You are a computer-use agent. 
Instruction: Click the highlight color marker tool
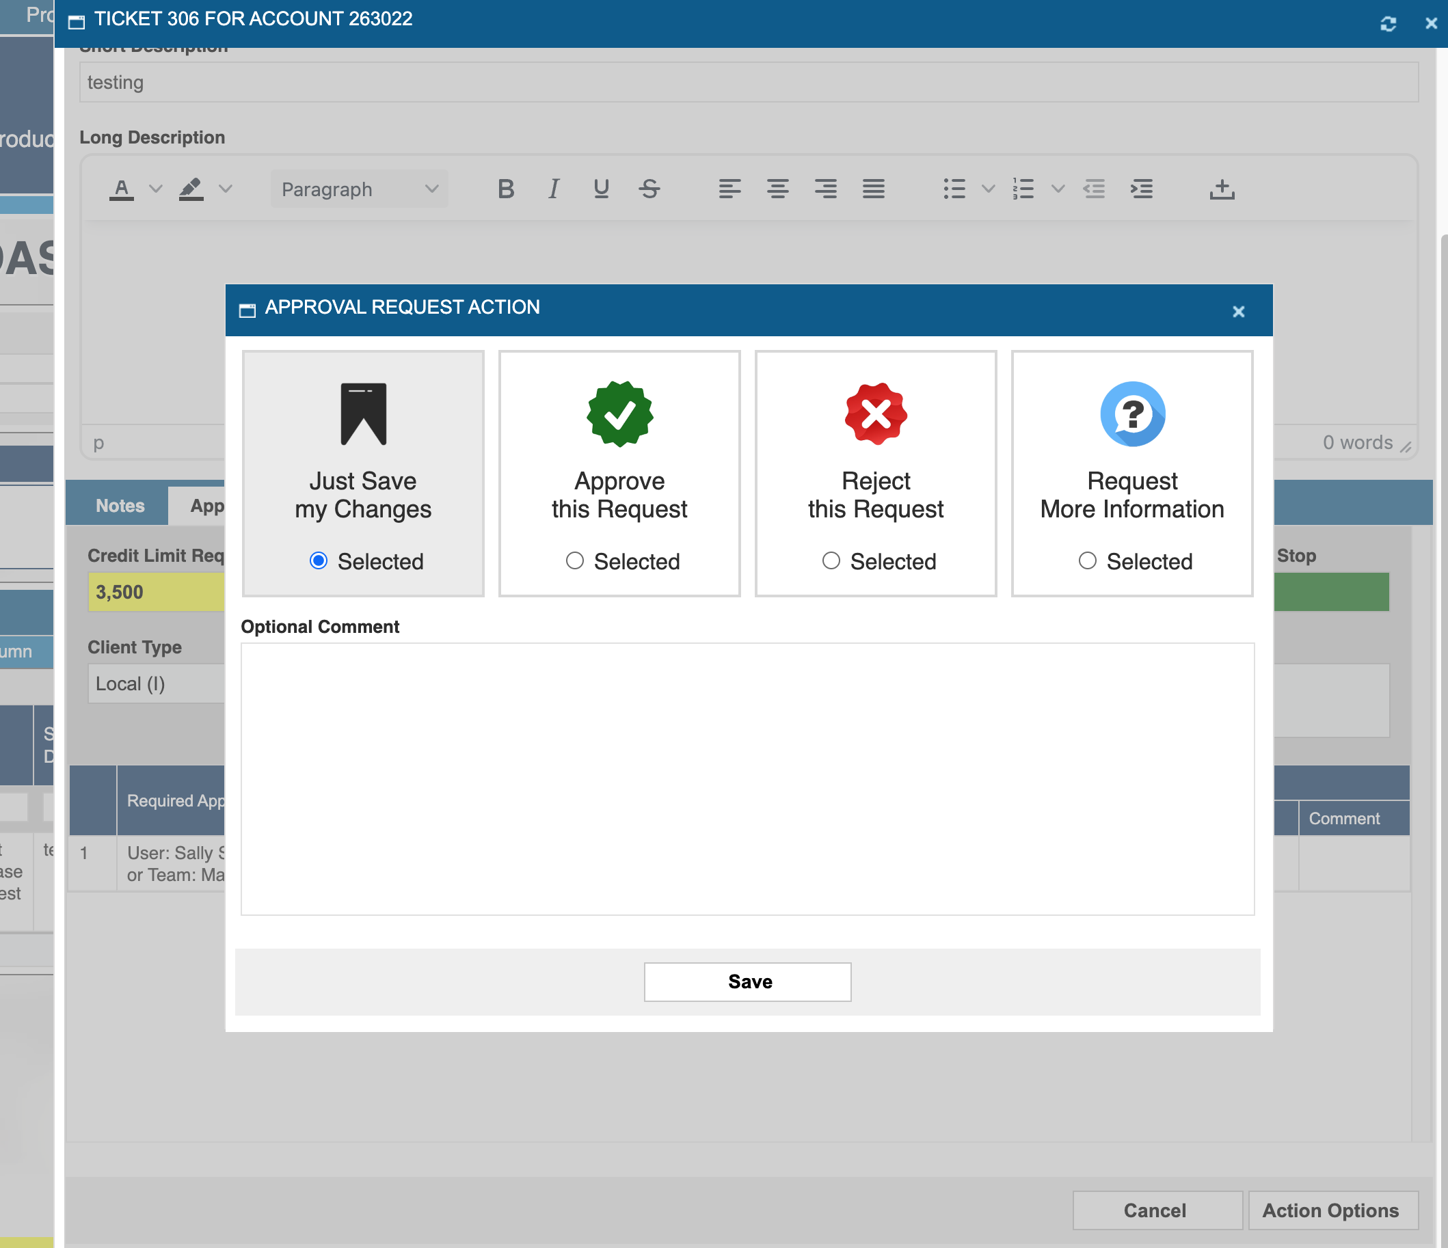[x=191, y=189]
